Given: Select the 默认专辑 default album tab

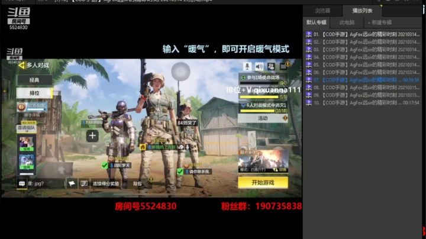Looking at the screenshot, I should pos(316,22).
